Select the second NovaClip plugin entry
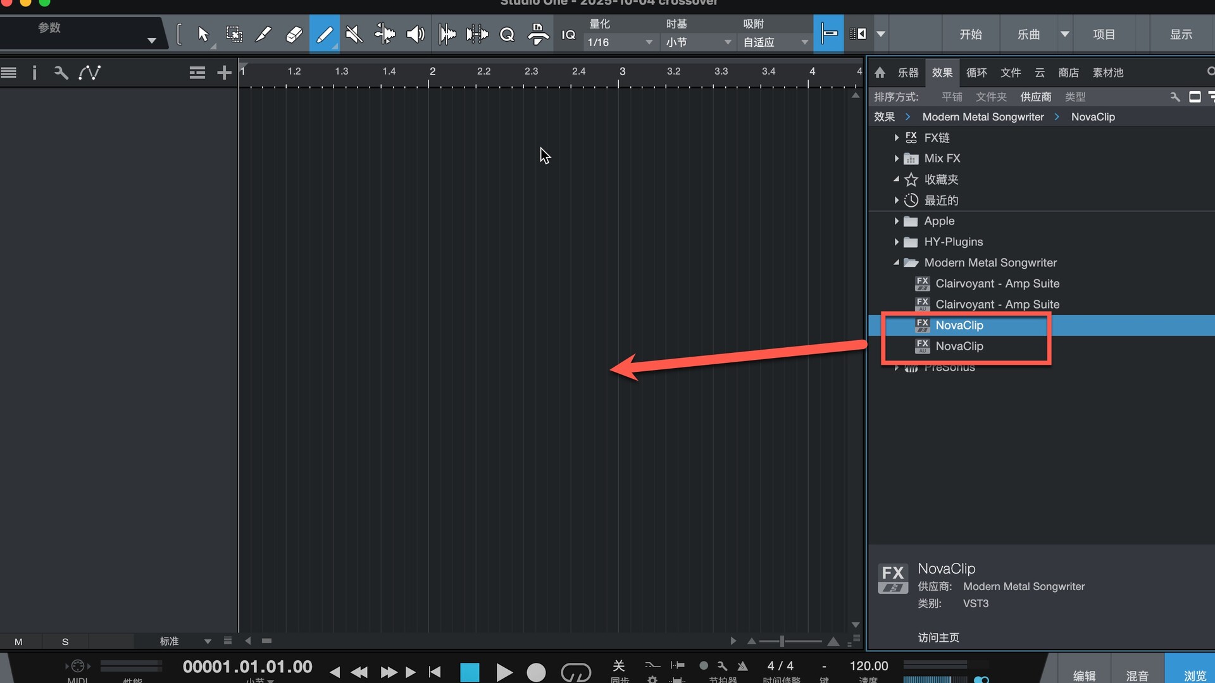This screenshot has height=683, width=1215. click(959, 346)
